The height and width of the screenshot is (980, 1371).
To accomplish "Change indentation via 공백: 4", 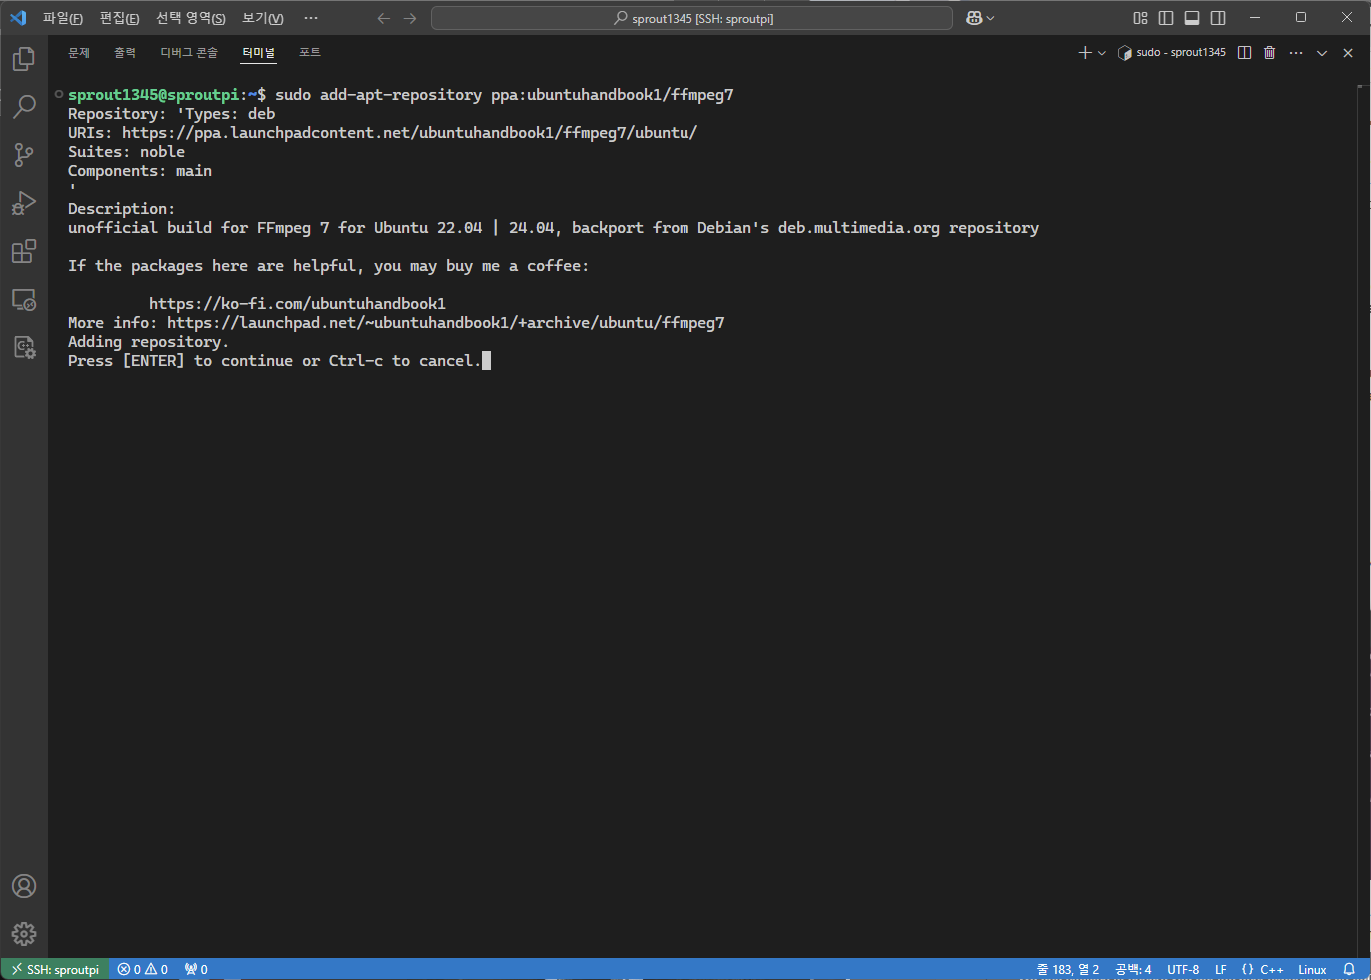I will [1133, 969].
